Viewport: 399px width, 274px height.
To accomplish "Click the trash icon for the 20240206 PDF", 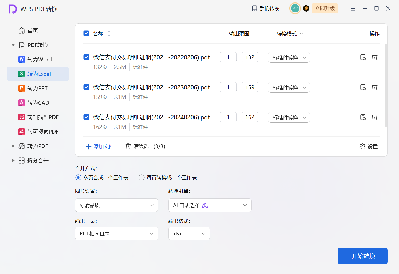I will (x=375, y=117).
